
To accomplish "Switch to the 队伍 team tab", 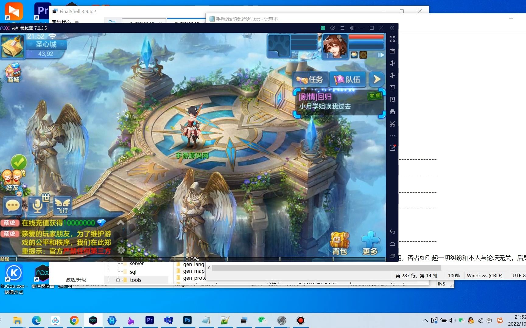I will 348,80.
